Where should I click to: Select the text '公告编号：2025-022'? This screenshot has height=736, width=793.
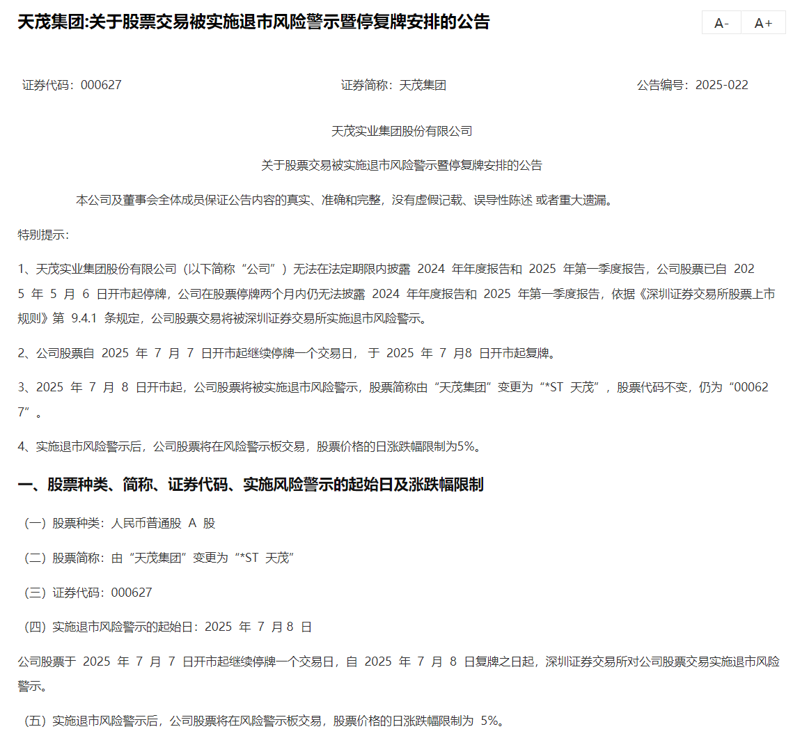[692, 85]
